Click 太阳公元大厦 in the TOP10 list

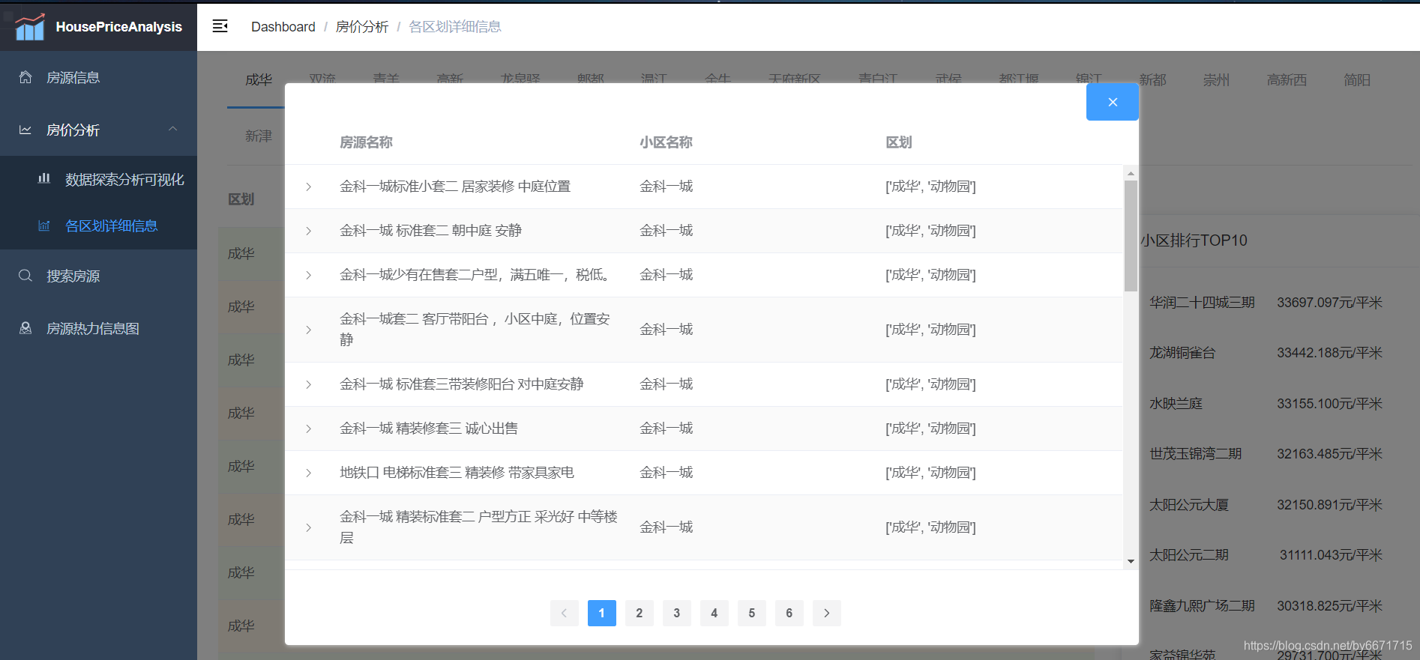click(1189, 505)
